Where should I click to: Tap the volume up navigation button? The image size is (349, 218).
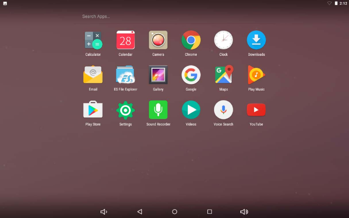pos(244,212)
